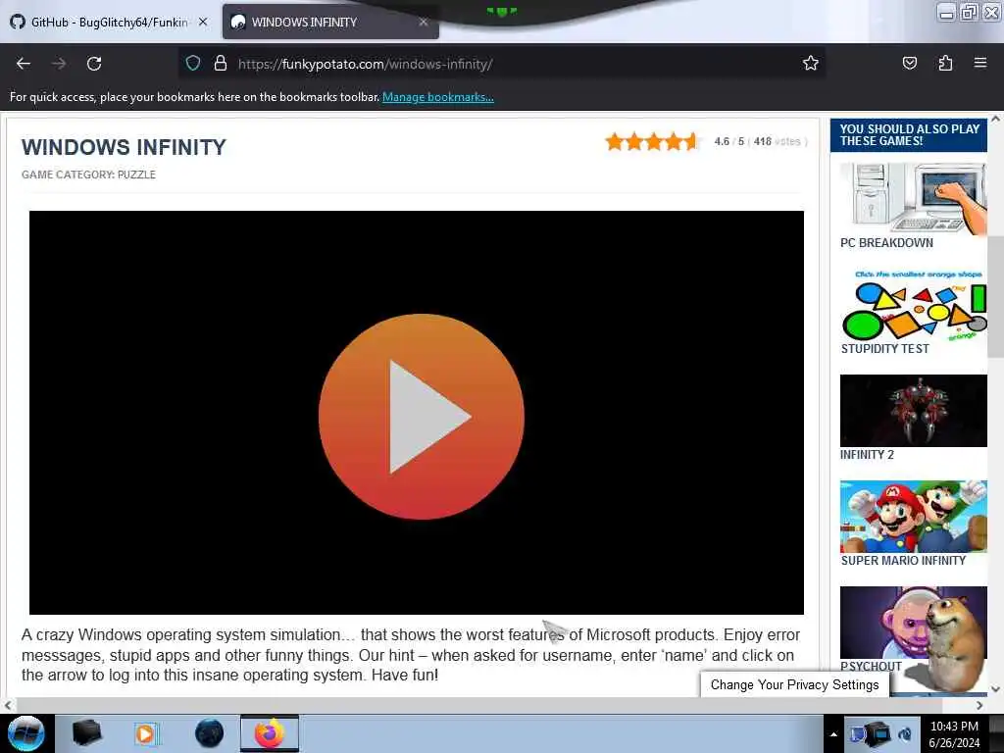
Task: Bookmark this page with the star
Action: pos(811,63)
